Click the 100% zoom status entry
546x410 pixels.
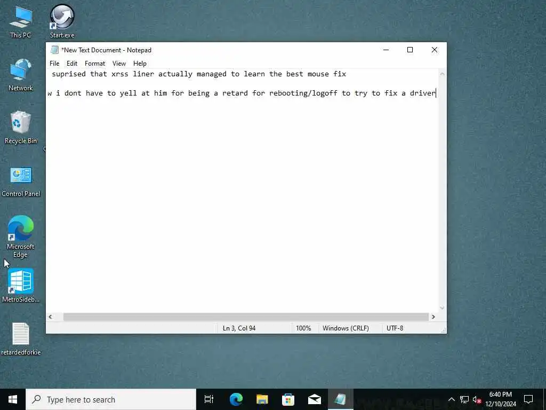point(303,328)
